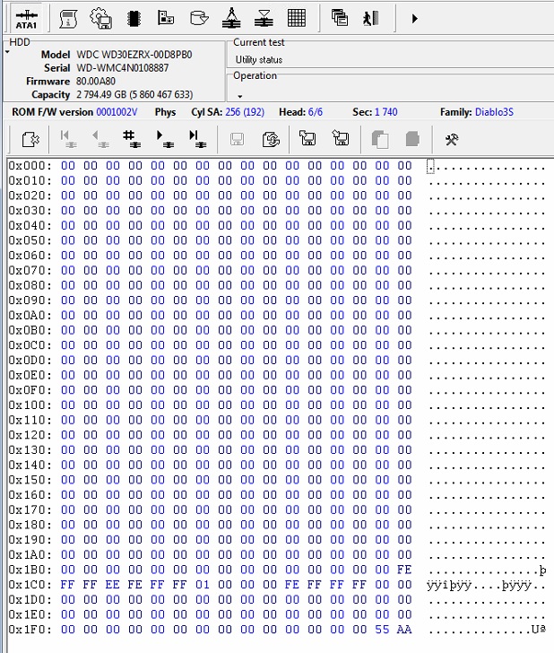Click the Sec value 1 740
The image size is (554, 653).
(x=385, y=112)
